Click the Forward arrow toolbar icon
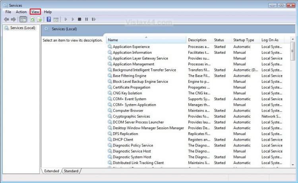This screenshot has height=183, width=298. (x=13, y=19)
